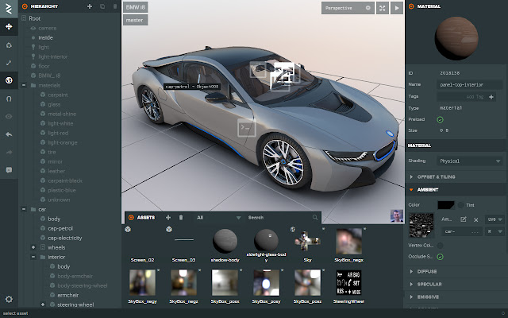This screenshot has width=508, height=318.
Task: Collapse the car folder in Hierarchy
Action: pyautogui.click(x=24, y=209)
